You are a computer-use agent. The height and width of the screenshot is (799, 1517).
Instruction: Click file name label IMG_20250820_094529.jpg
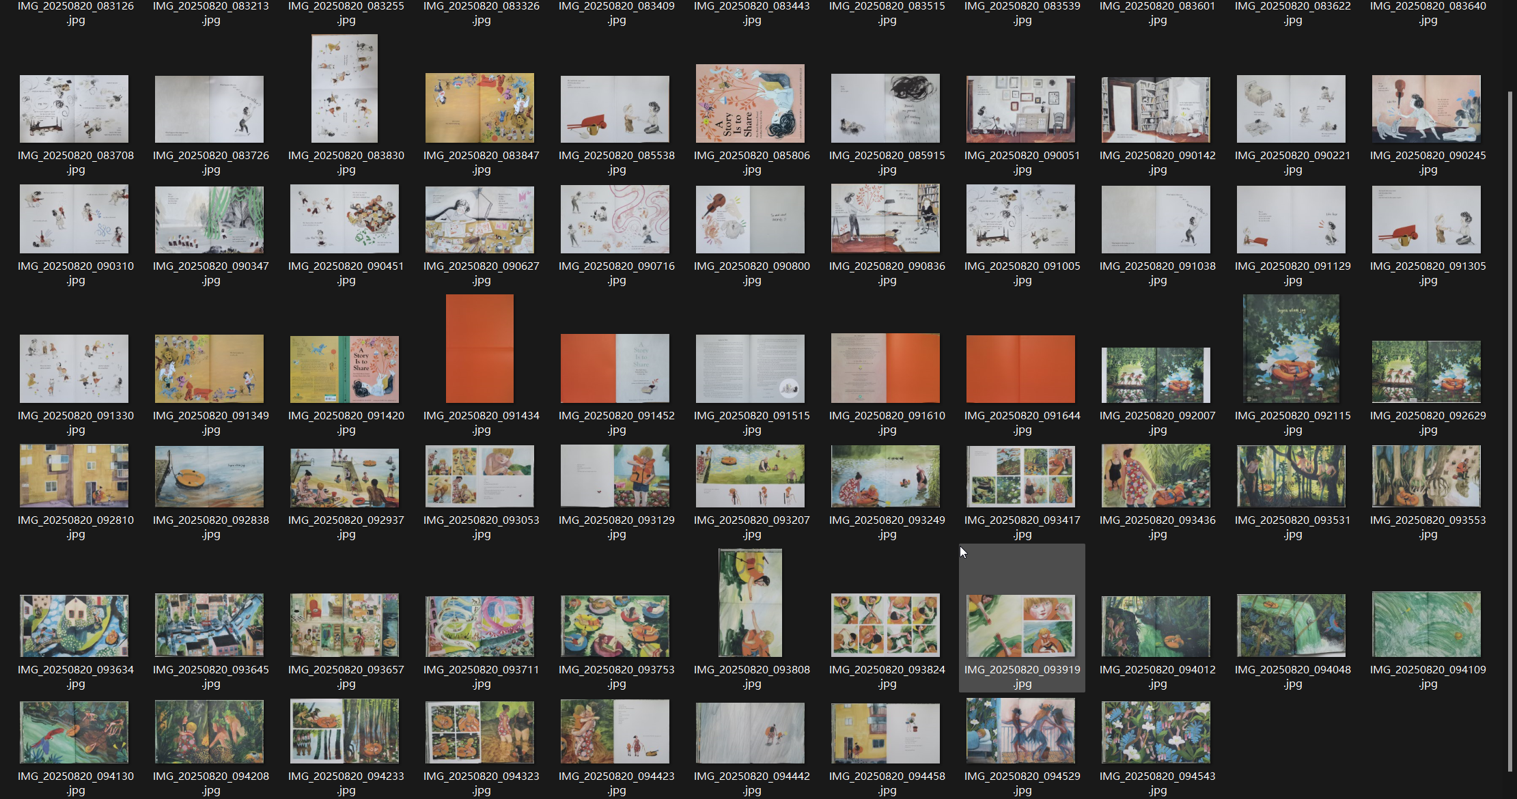1022,783
